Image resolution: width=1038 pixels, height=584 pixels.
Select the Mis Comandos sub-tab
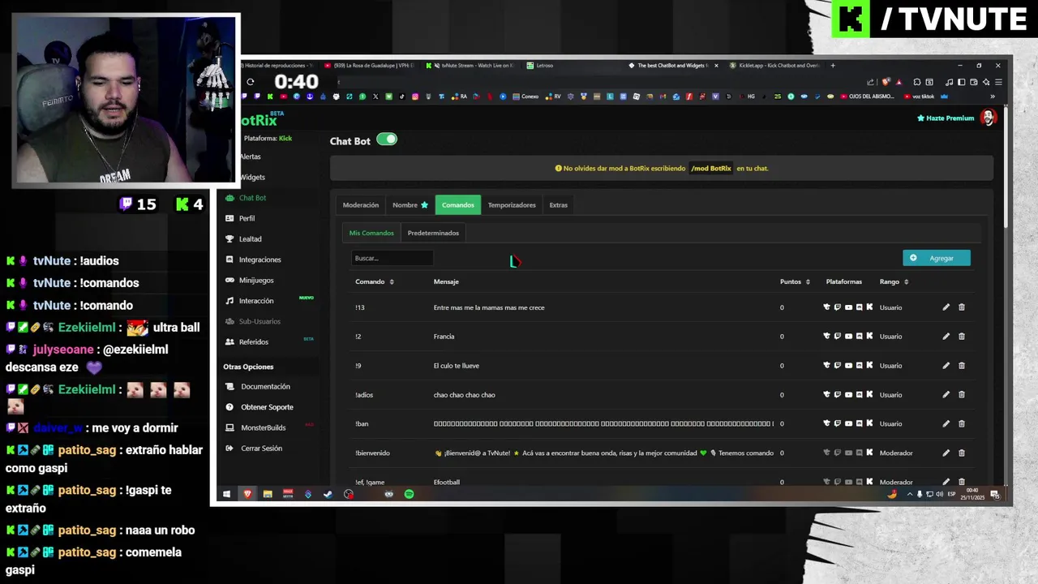tap(371, 233)
